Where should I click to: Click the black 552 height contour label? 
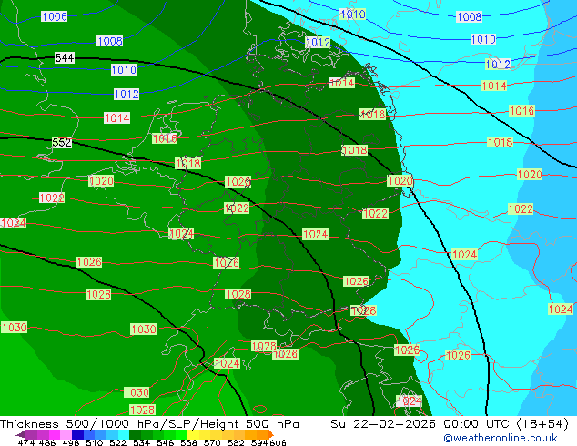(62, 142)
